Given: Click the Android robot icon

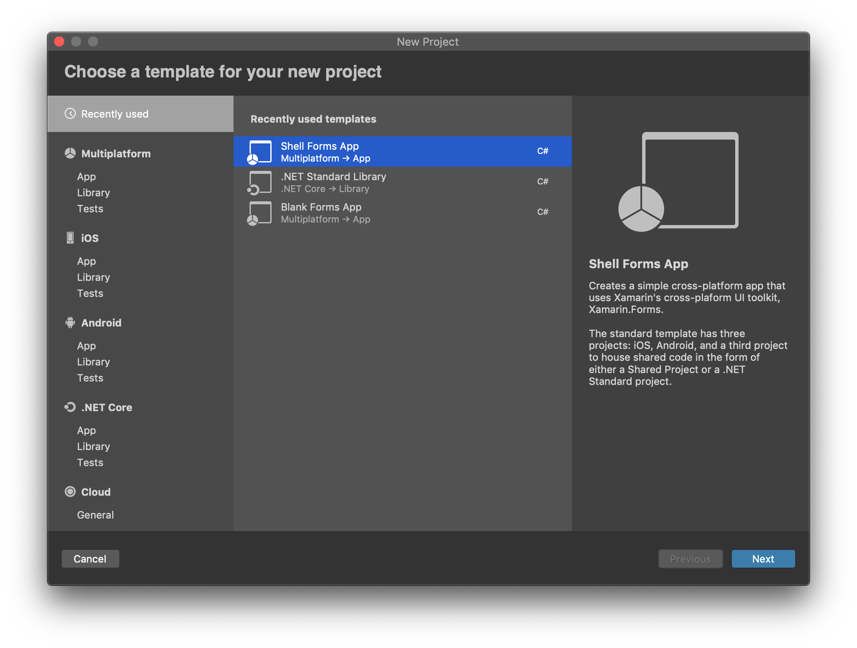Looking at the screenshot, I should (70, 323).
